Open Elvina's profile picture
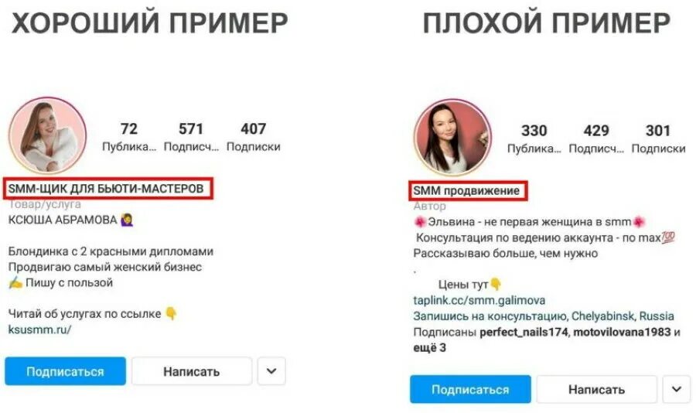 tap(452, 138)
